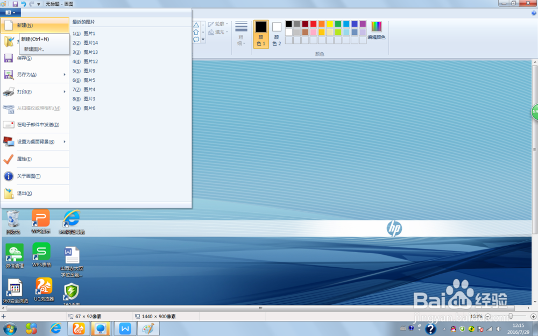Select Color 1 (颜色 1) button
Image resolution: width=538 pixels, height=336 pixels.
[261, 33]
